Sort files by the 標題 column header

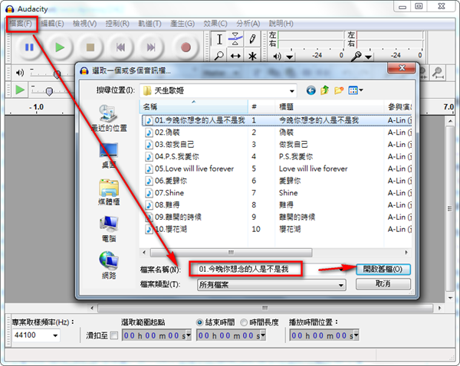[330, 106]
